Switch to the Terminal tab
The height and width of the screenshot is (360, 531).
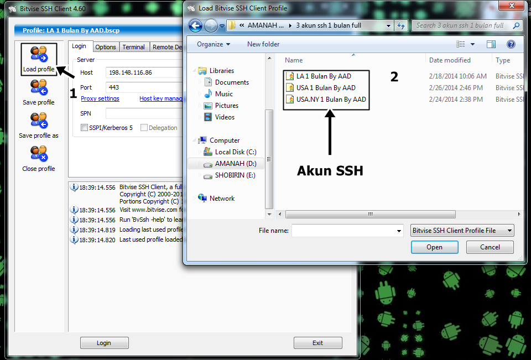coord(133,47)
